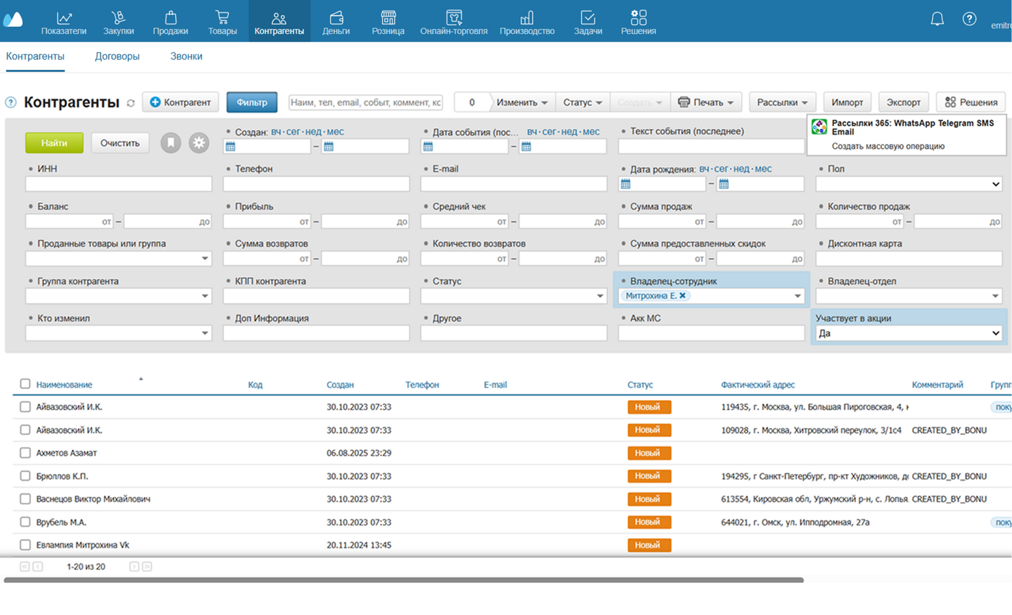Click the refresh icon next to Контрагенты heading
The image size is (1012, 615).
(x=131, y=103)
